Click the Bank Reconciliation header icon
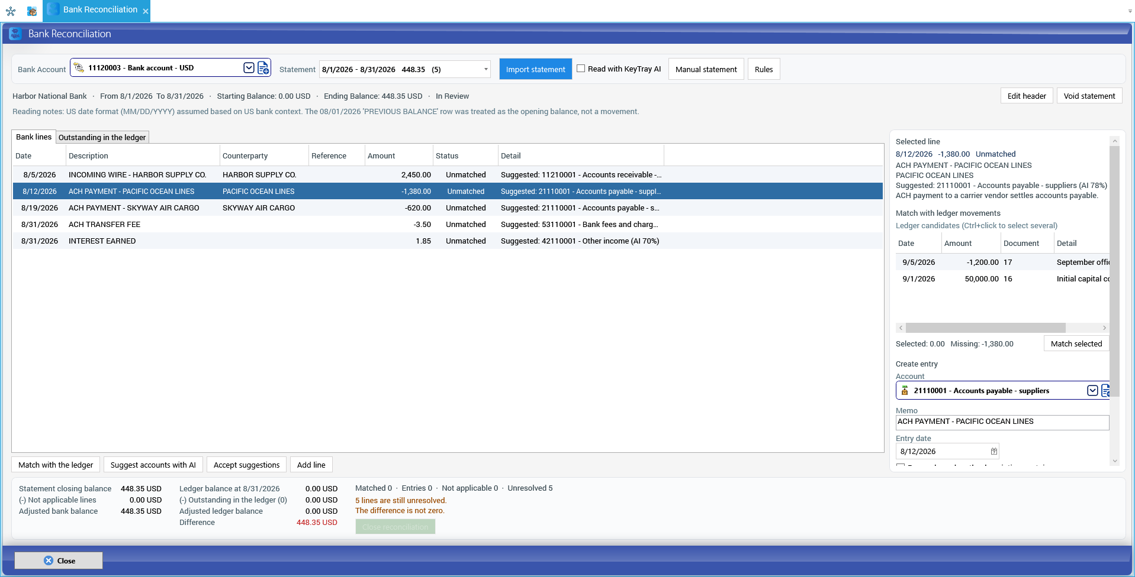The width and height of the screenshot is (1135, 577). 16,34
